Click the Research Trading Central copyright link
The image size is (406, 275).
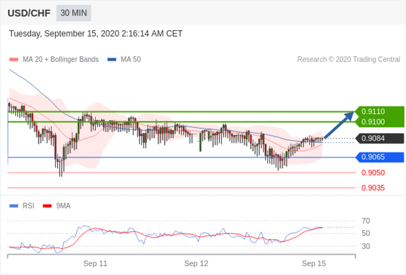tap(349, 60)
